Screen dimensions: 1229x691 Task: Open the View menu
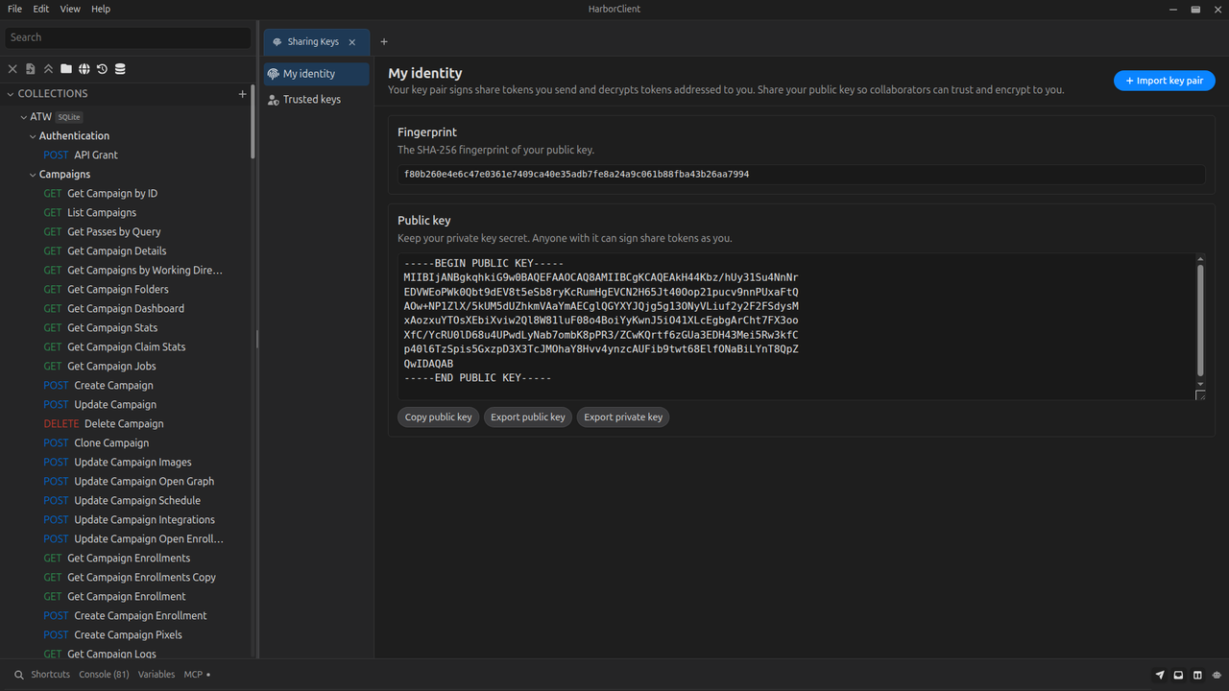pos(70,9)
